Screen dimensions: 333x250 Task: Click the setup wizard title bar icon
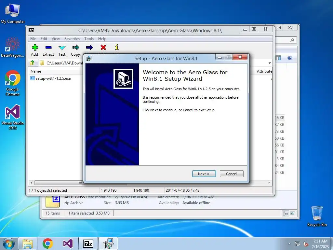tap(89, 59)
